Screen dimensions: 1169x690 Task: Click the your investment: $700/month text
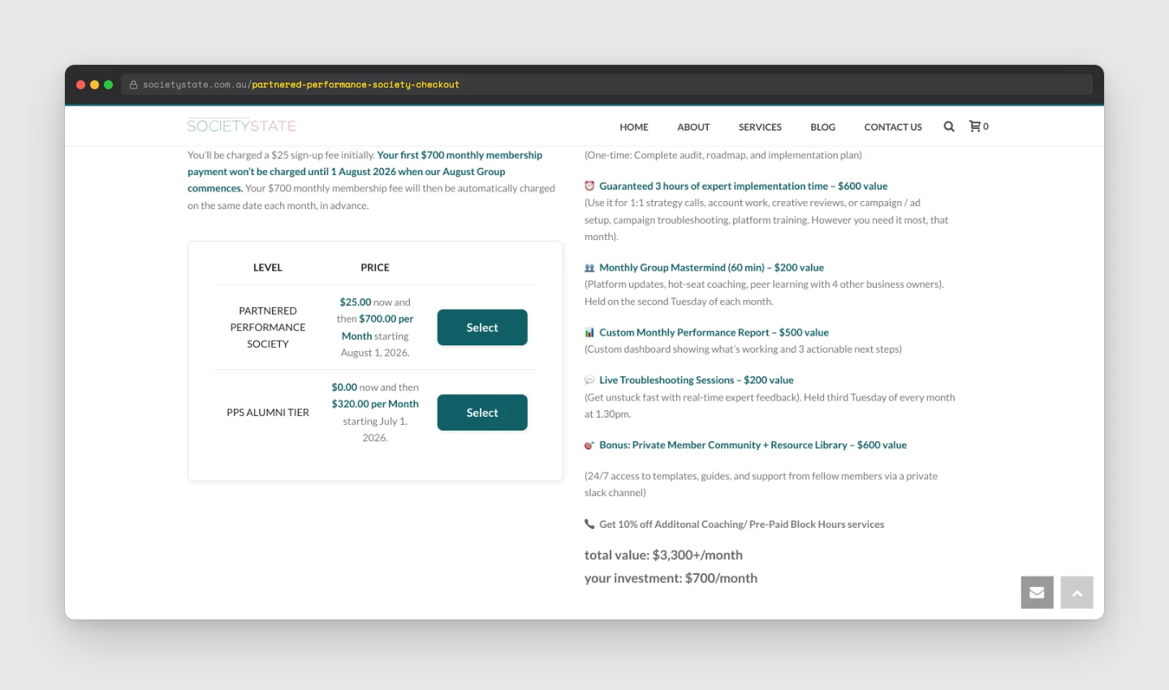[671, 578]
